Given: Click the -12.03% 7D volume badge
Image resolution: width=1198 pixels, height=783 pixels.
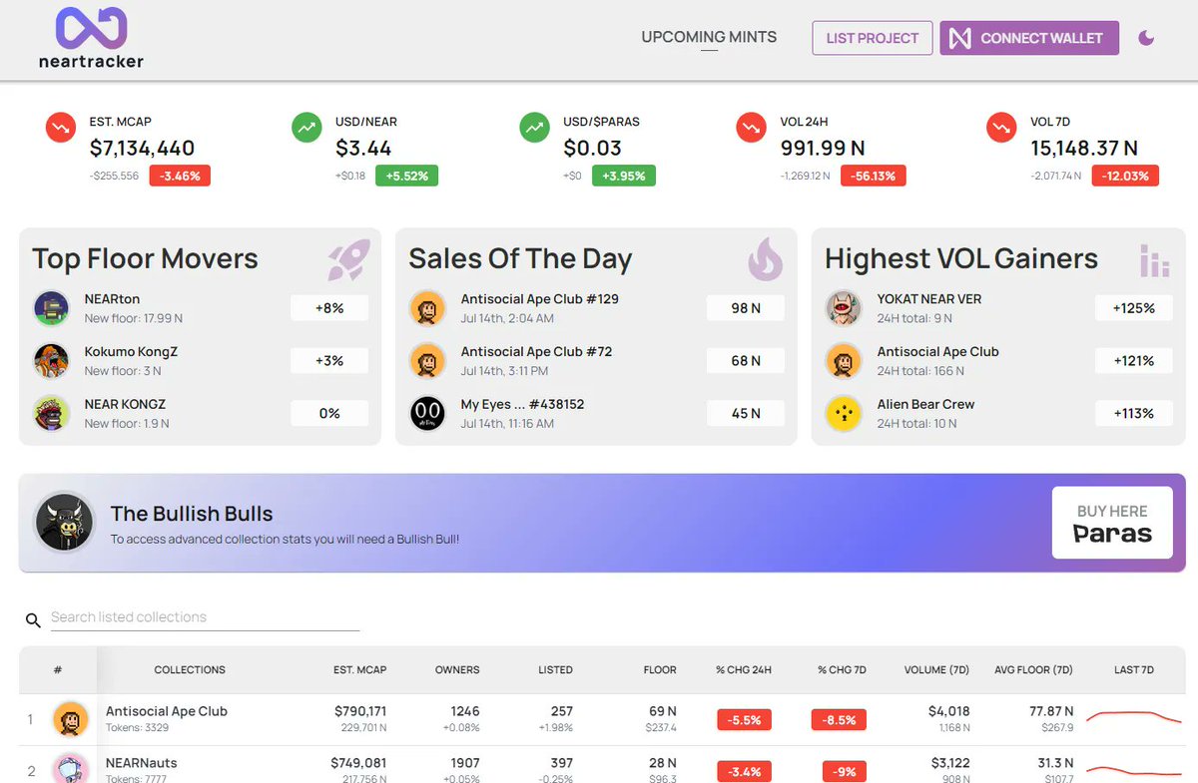Looking at the screenshot, I should tap(1126, 176).
